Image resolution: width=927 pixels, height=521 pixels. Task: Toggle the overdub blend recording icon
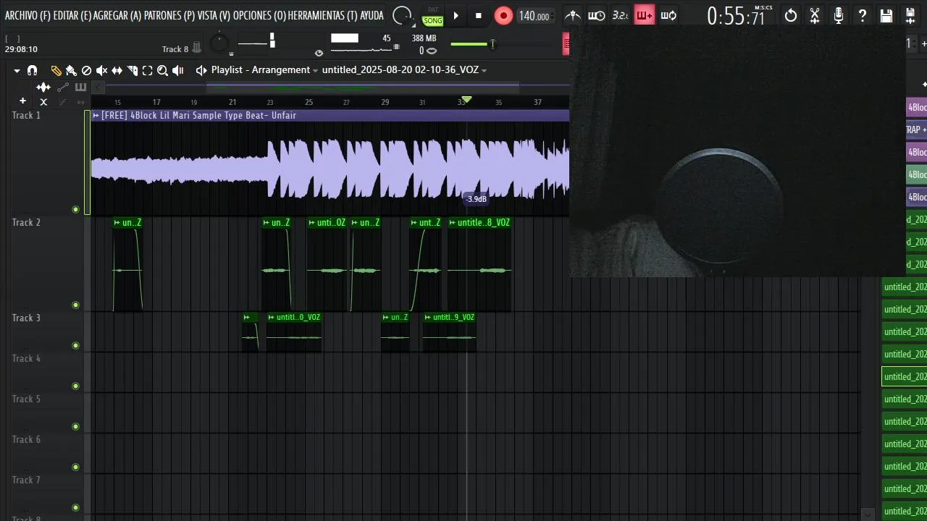(644, 15)
